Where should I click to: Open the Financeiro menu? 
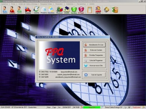pyautogui.click(x=59, y=4)
